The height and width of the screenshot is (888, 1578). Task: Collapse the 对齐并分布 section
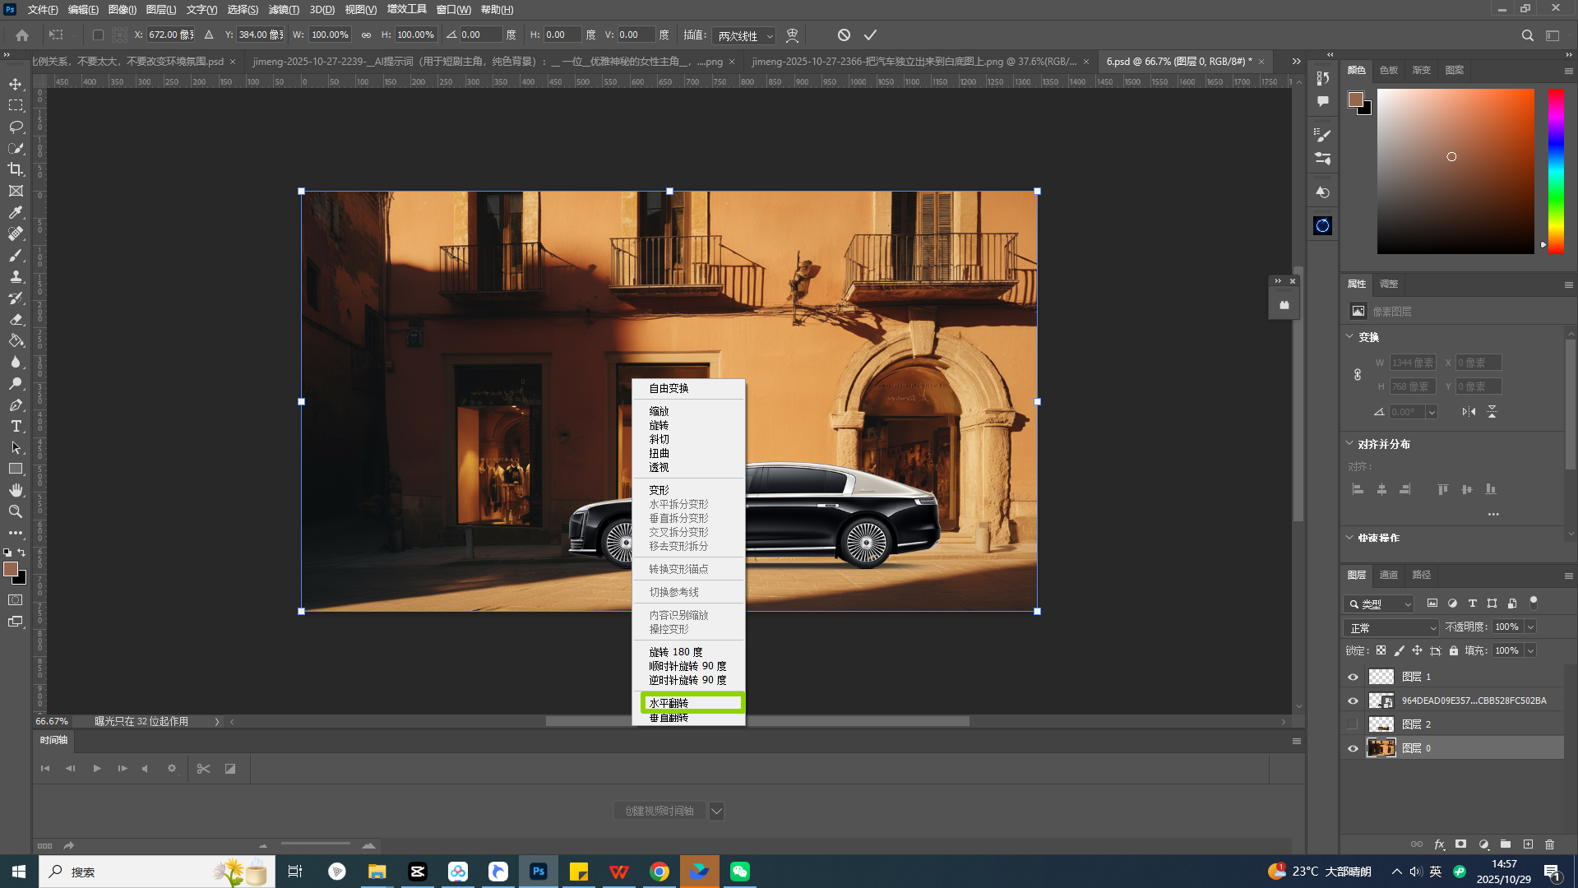pyautogui.click(x=1349, y=444)
